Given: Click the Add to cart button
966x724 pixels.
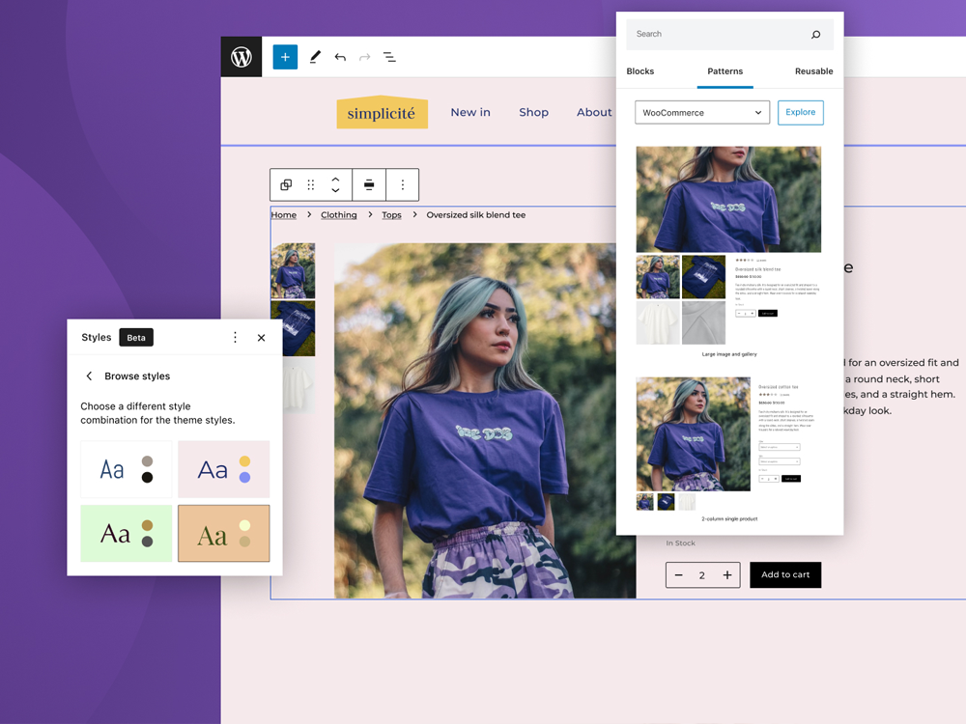Looking at the screenshot, I should pos(785,575).
